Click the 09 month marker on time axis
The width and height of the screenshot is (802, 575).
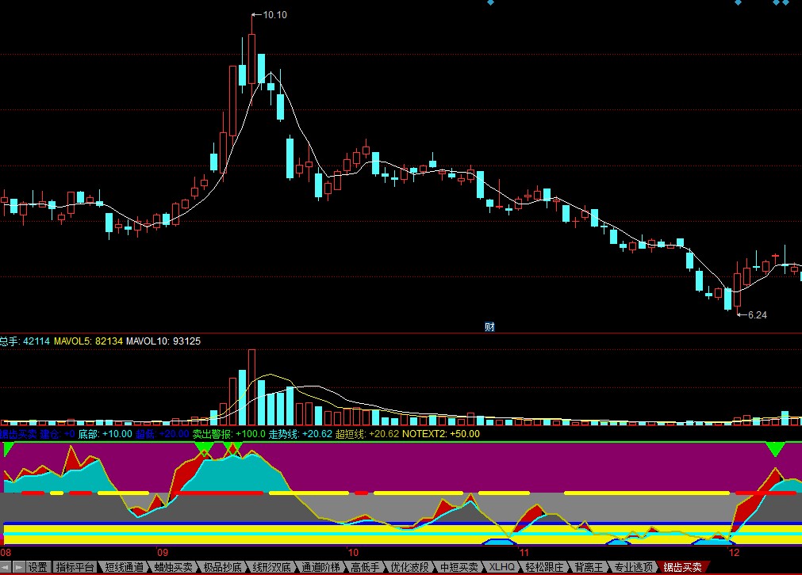click(x=163, y=552)
